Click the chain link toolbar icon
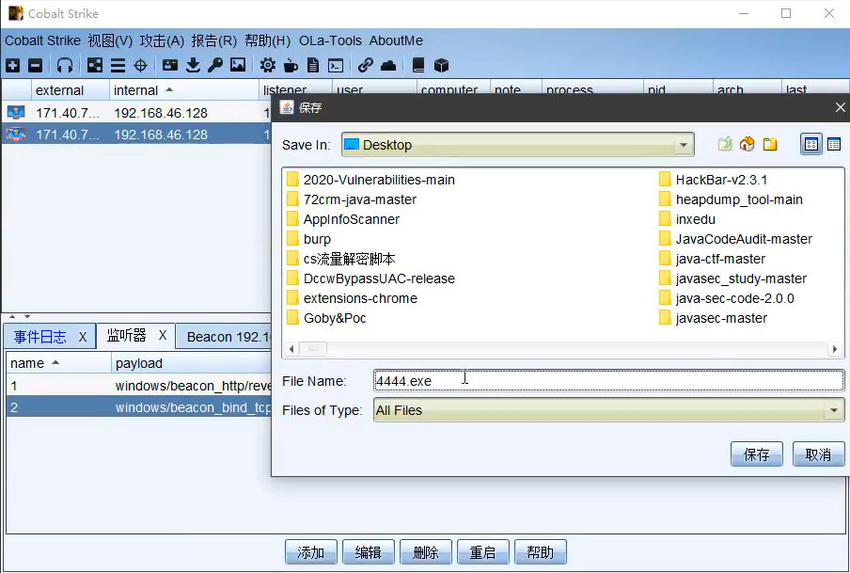 point(365,65)
